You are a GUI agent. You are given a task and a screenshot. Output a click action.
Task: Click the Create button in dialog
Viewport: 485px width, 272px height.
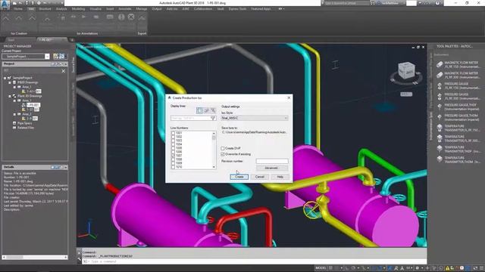coord(239,177)
